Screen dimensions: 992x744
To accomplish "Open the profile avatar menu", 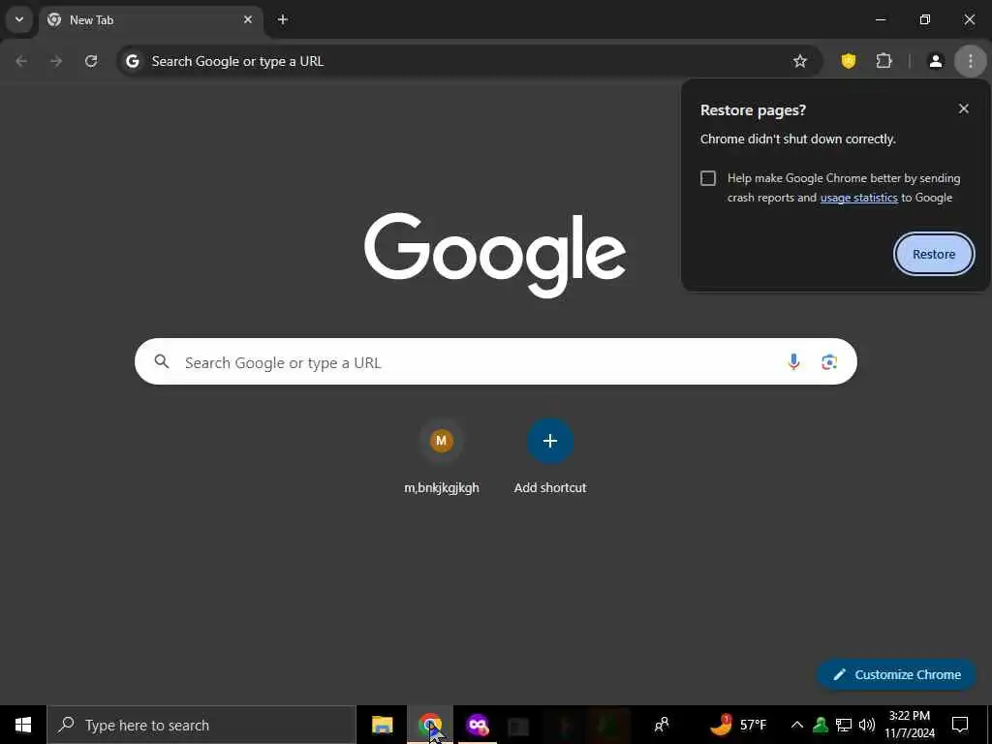I will coord(935,61).
